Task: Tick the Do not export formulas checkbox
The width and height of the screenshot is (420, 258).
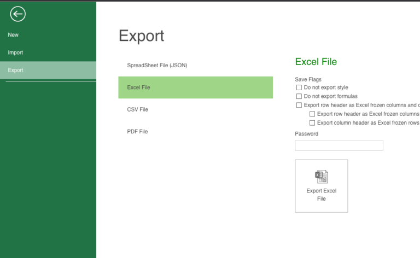Action: [299, 96]
